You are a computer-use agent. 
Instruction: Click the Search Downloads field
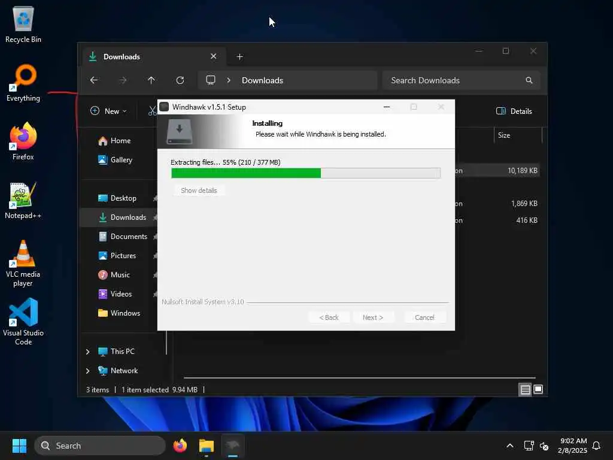click(x=462, y=80)
